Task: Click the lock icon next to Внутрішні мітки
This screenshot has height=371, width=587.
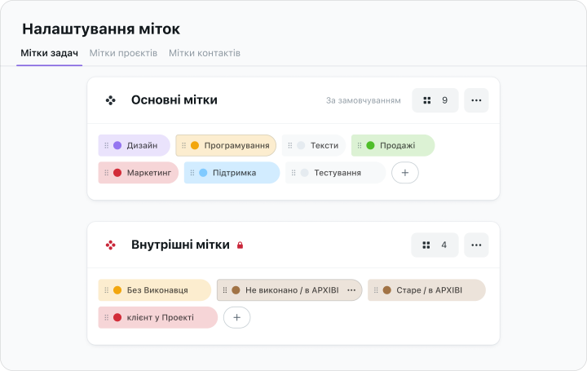Action: coord(240,245)
